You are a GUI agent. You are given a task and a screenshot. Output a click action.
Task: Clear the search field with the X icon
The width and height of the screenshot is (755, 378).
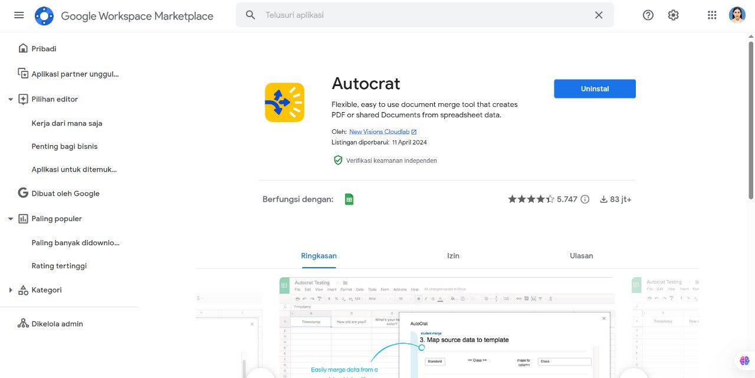pyautogui.click(x=599, y=15)
